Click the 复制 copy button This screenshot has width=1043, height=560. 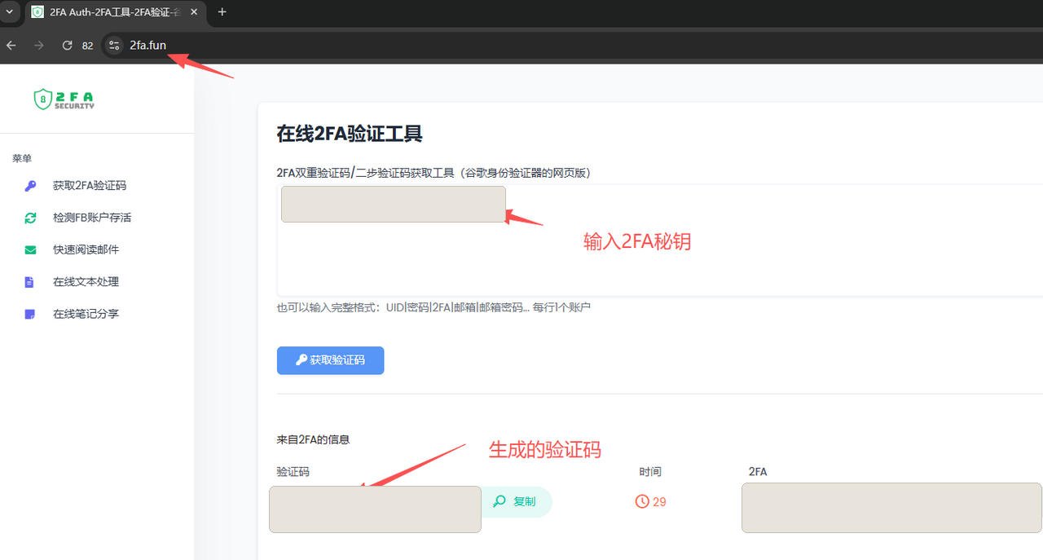516,502
